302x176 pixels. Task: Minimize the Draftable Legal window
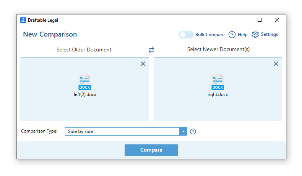click(242, 20)
